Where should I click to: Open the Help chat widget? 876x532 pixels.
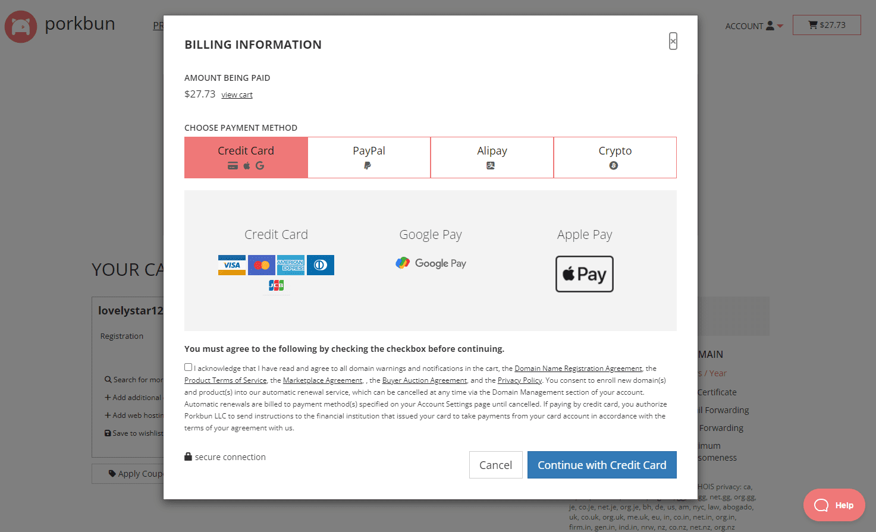coord(834,505)
